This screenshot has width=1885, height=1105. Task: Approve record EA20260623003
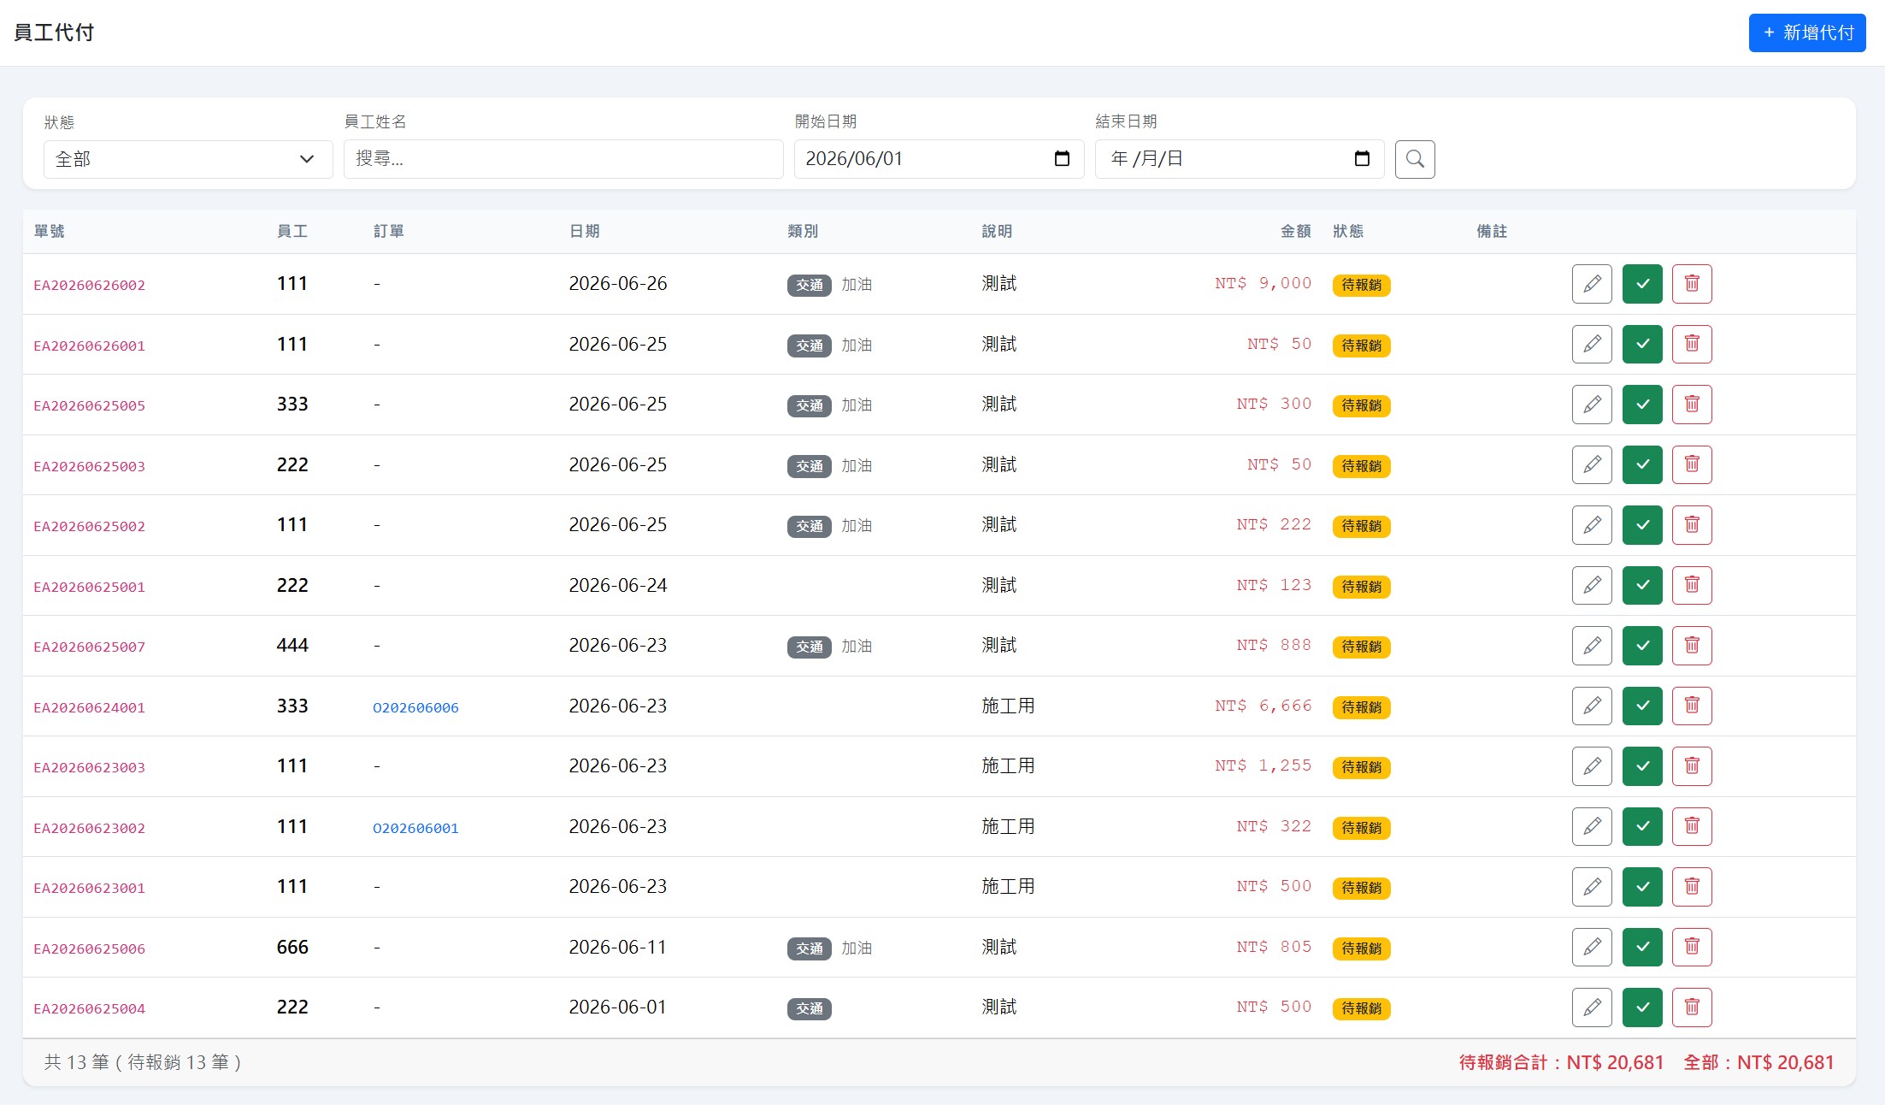[1642, 766]
